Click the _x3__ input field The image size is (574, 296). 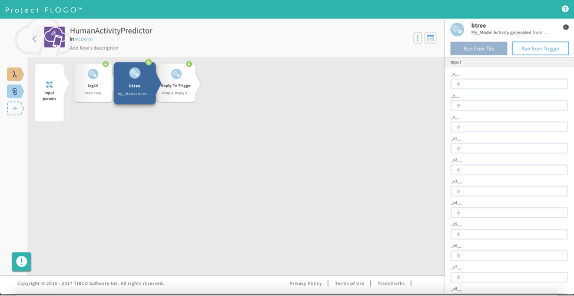click(509, 191)
